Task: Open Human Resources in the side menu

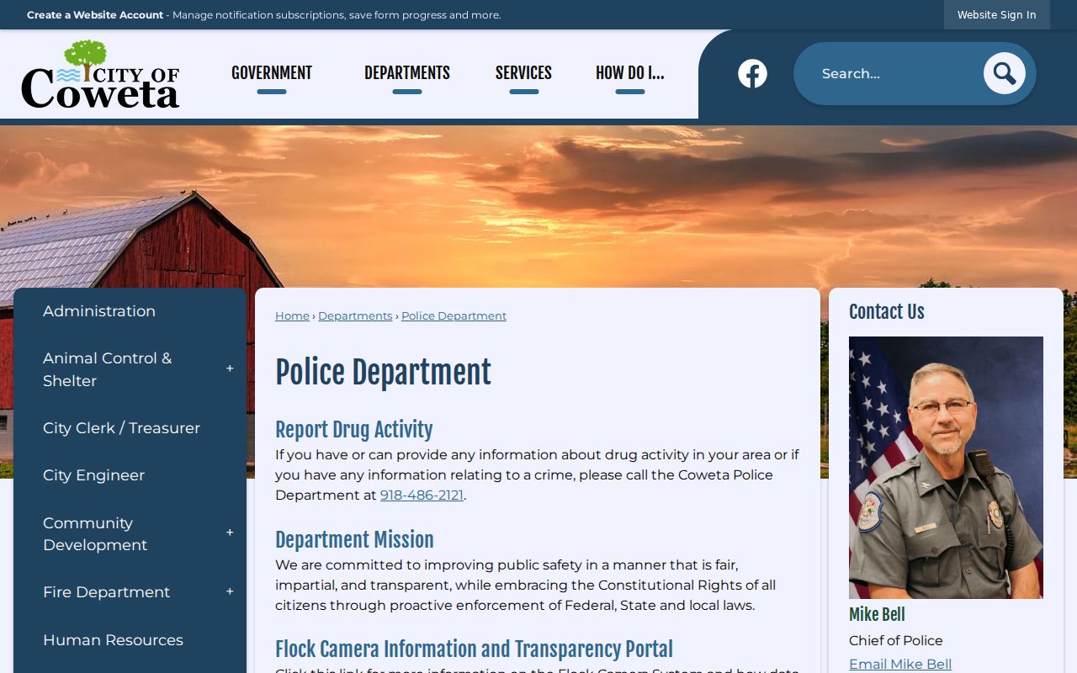Action: coord(113,640)
